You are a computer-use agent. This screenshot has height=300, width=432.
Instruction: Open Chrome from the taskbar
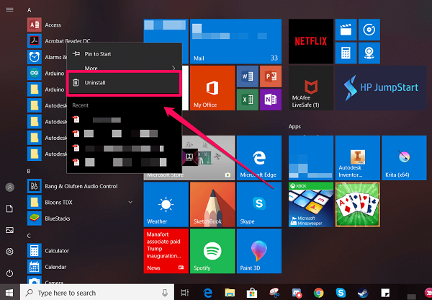(x=319, y=293)
